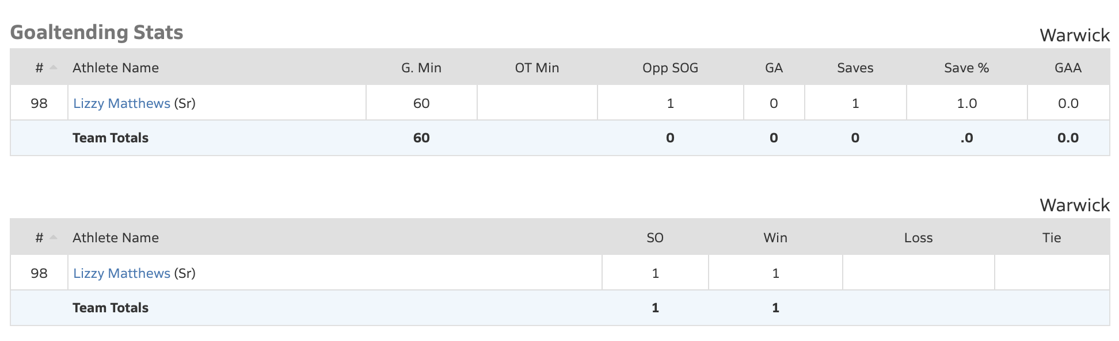Image resolution: width=1119 pixels, height=341 pixels.
Task: Click the sort arrow beside # in bottom table
Action: (x=54, y=238)
